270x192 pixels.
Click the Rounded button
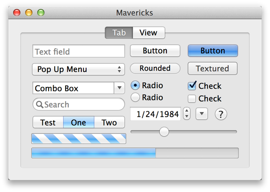155,68
